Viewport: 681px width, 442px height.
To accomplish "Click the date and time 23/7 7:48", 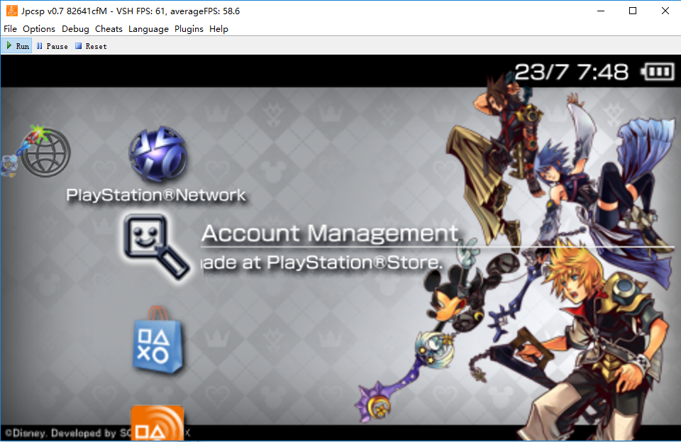I will [x=571, y=72].
